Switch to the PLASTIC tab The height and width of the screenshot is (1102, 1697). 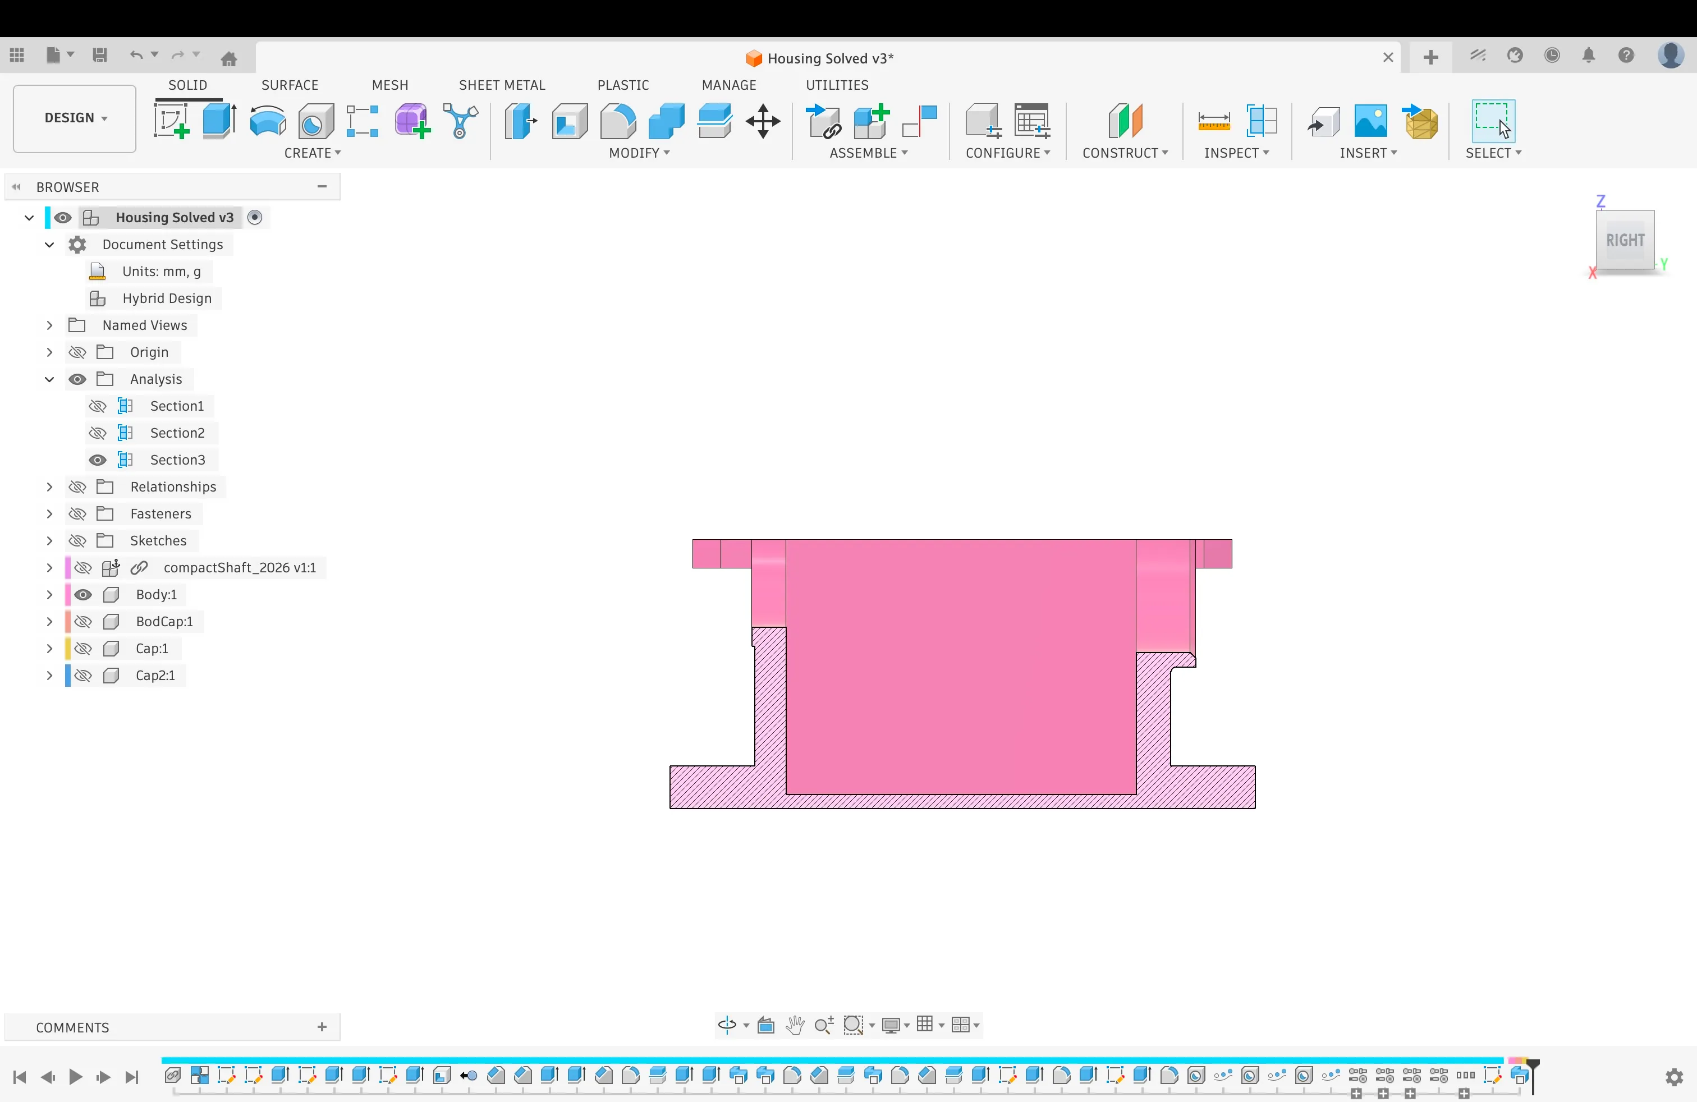tap(623, 85)
